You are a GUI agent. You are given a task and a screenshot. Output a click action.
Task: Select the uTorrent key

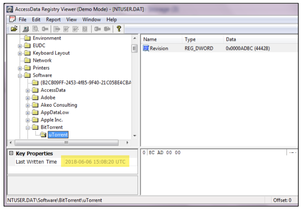pos(58,135)
